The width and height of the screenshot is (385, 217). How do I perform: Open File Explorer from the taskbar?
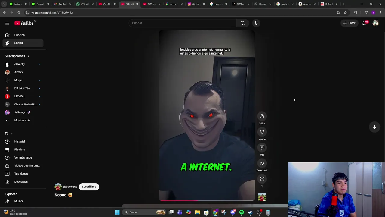(x=197, y=212)
